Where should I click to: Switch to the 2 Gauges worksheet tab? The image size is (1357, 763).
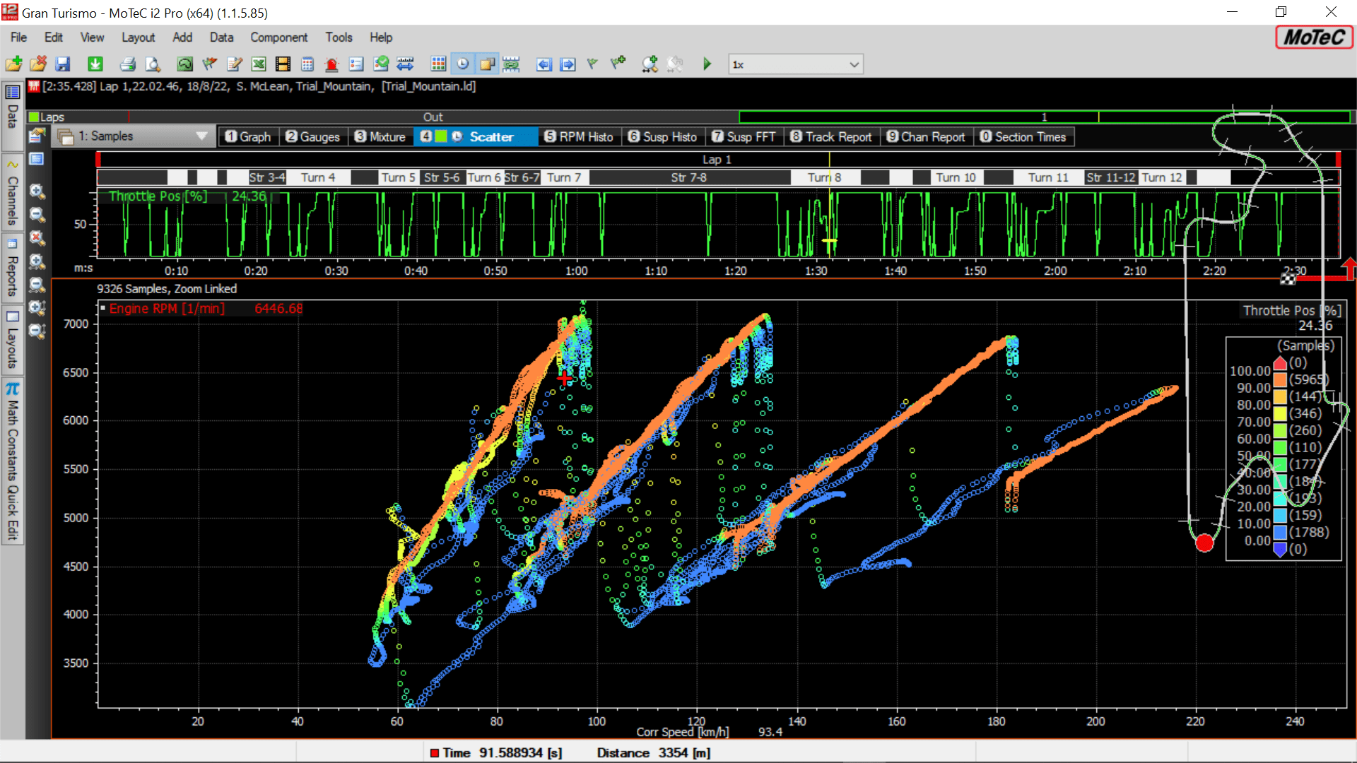312,137
